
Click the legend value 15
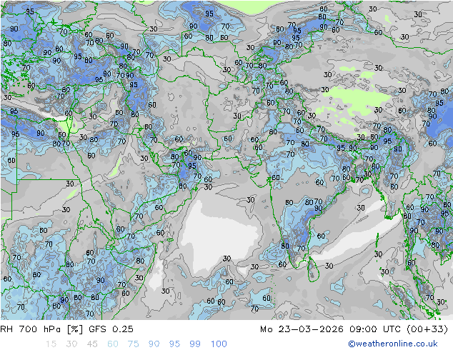(x=51, y=344)
